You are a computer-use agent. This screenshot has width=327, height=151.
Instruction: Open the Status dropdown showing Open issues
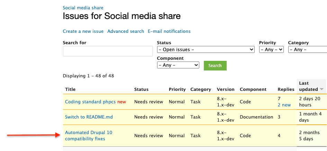coord(206,49)
